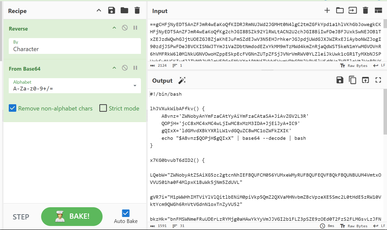
Task: Disable the Reverse operation
Action: tap(125, 28)
